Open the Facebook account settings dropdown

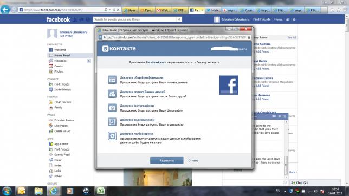[294, 19]
